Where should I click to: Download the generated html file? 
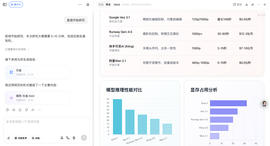(x=246, y=4)
